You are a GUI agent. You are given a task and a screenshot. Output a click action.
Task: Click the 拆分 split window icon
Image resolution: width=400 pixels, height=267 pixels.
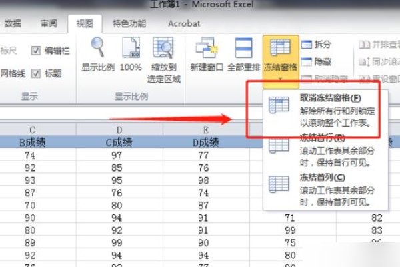[x=307, y=45]
